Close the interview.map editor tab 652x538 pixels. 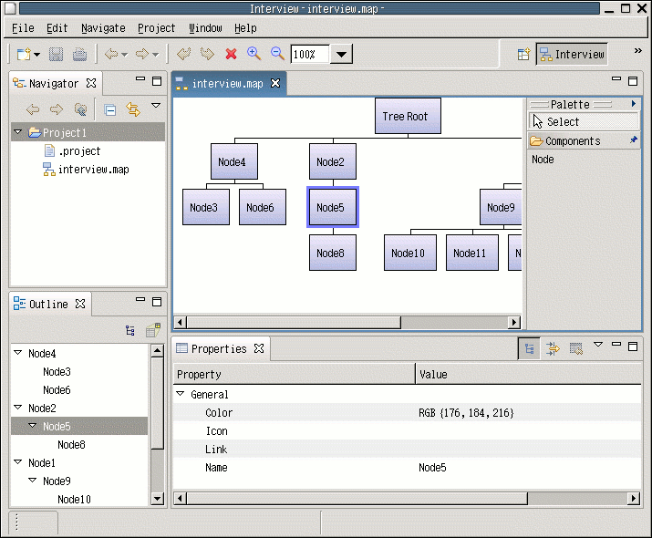click(x=274, y=84)
